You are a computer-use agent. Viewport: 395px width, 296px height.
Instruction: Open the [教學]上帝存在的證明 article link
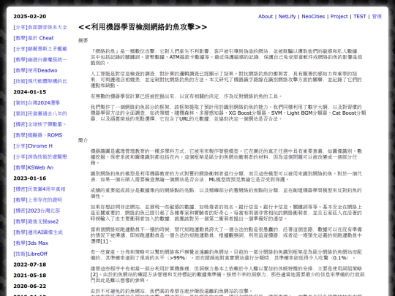(38, 200)
